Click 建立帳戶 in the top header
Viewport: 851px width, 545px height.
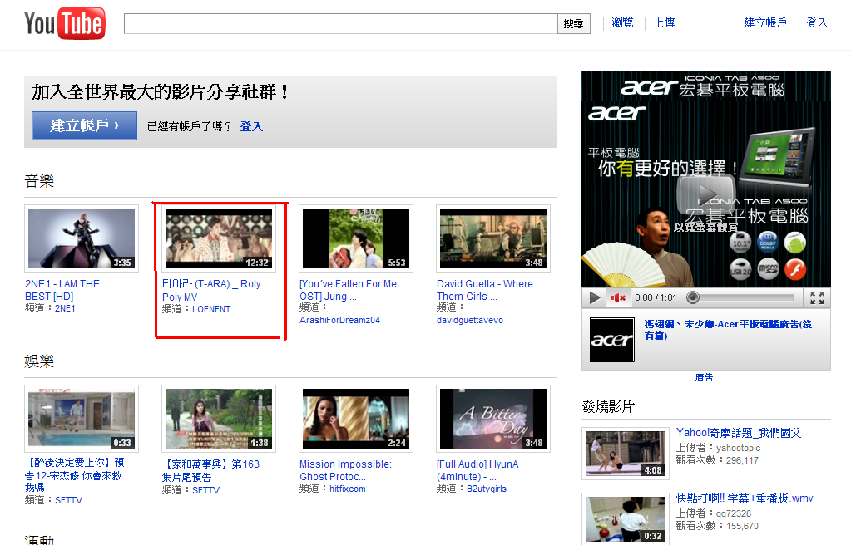[765, 22]
